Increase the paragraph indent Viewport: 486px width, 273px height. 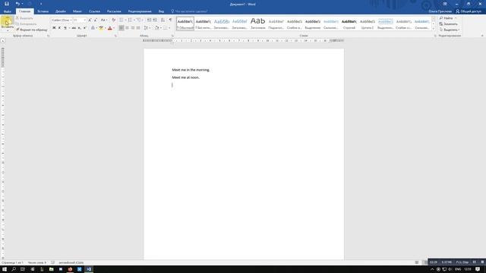point(155,20)
